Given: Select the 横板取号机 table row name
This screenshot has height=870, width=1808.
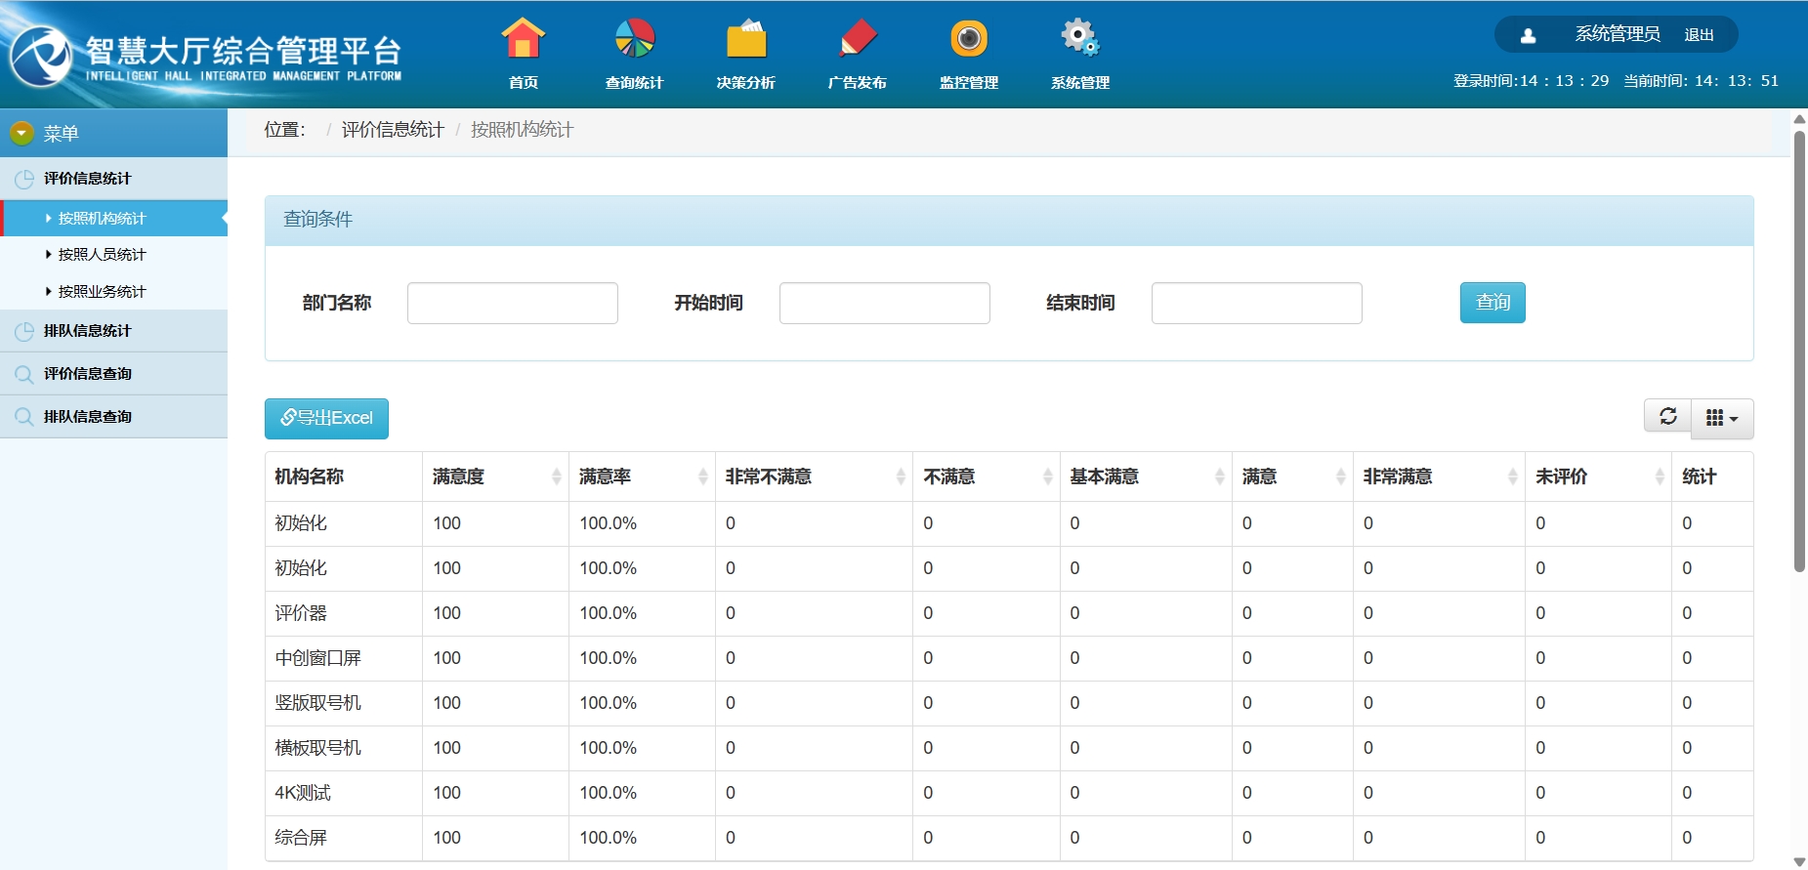Looking at the screenshot, I should (x=318, y=748).
